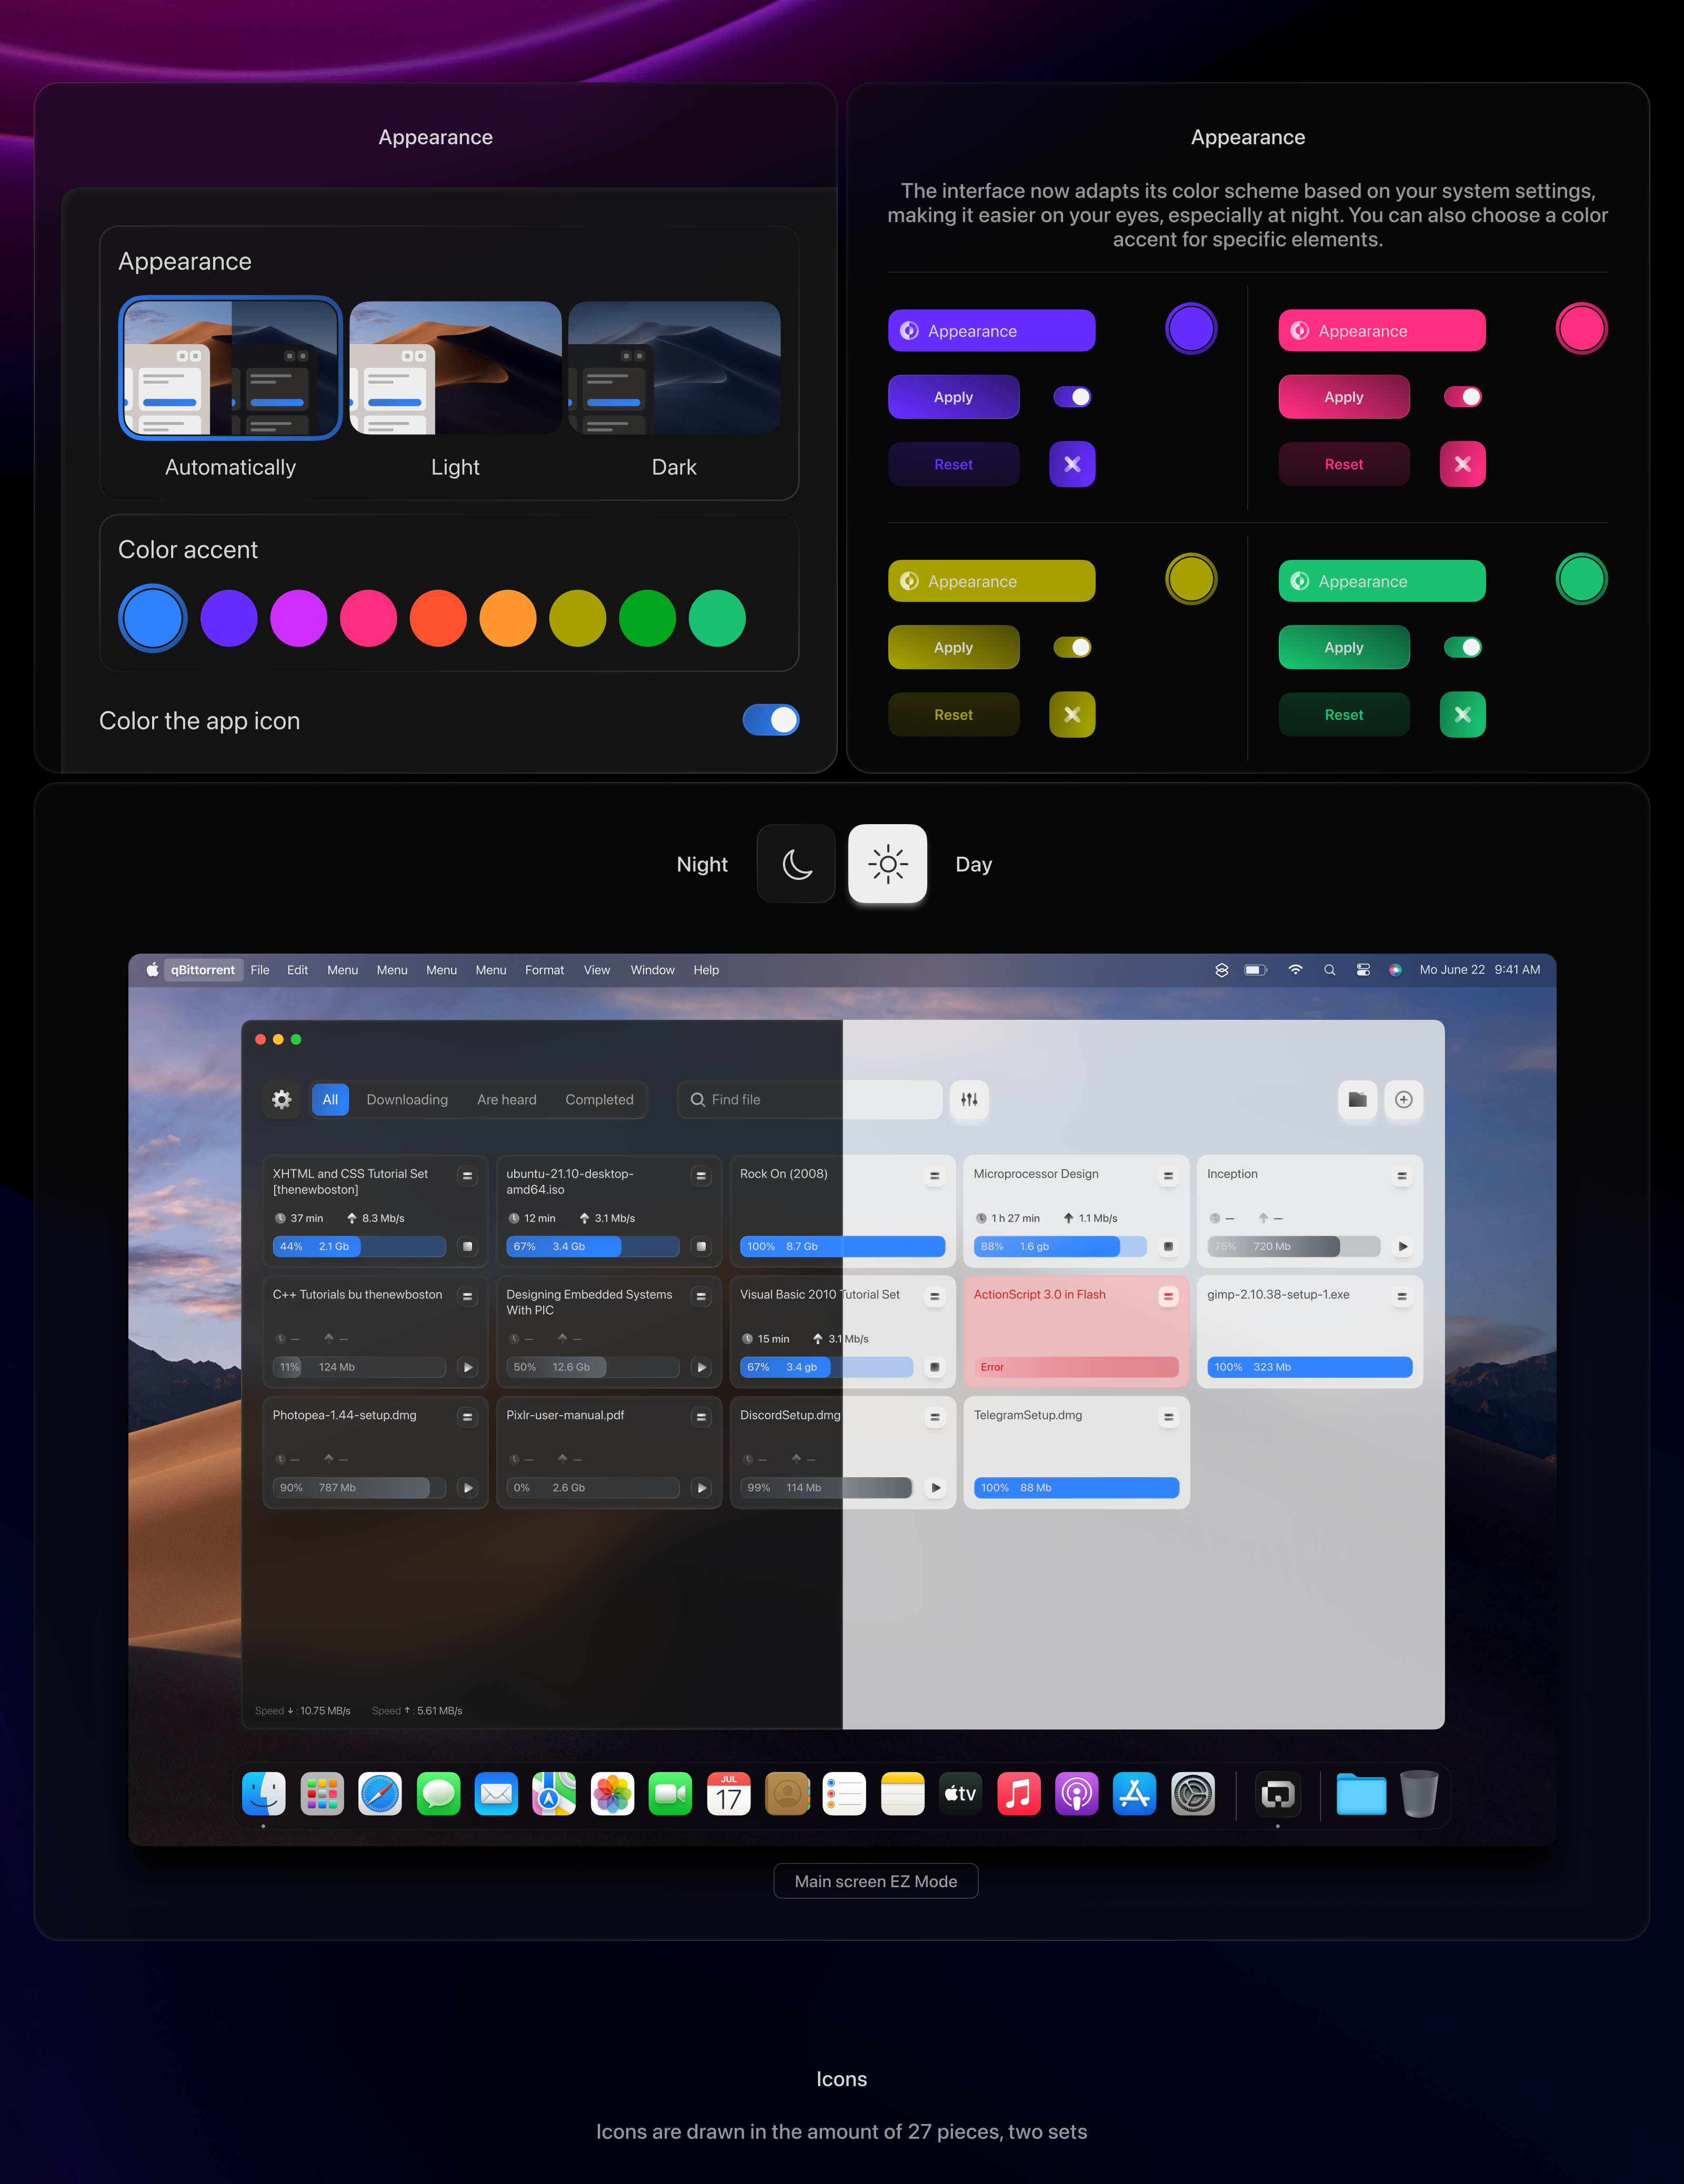1684x2184 pixels.
Task: Click the folder icon in torrent toolbar
Action: (x=1357, y=1099)
